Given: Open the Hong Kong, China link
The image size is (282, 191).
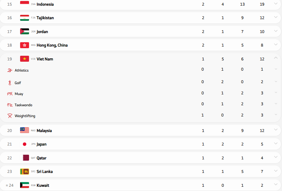Looking at the screenshot, I should pos(52,45).
